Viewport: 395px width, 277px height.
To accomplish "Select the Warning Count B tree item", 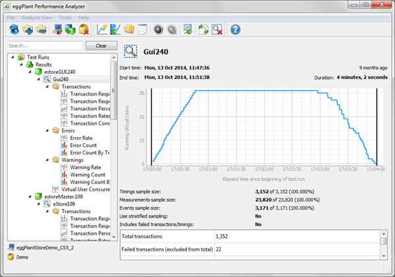I will 90,182.
